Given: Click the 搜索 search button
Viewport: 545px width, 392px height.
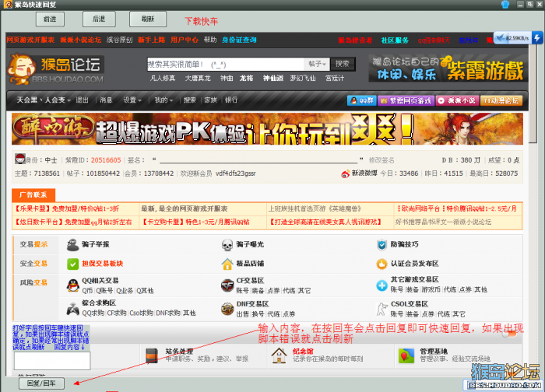Looking at the screenshot, I should coord(342,64).
